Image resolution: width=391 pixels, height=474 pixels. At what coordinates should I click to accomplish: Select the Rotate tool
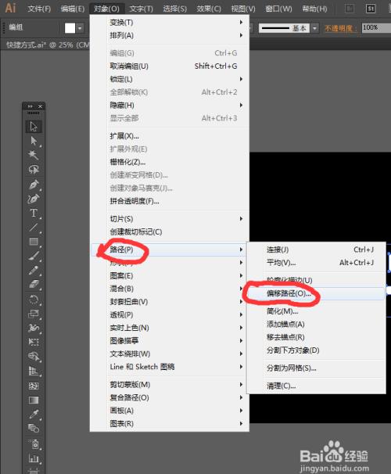click(34, 300)
